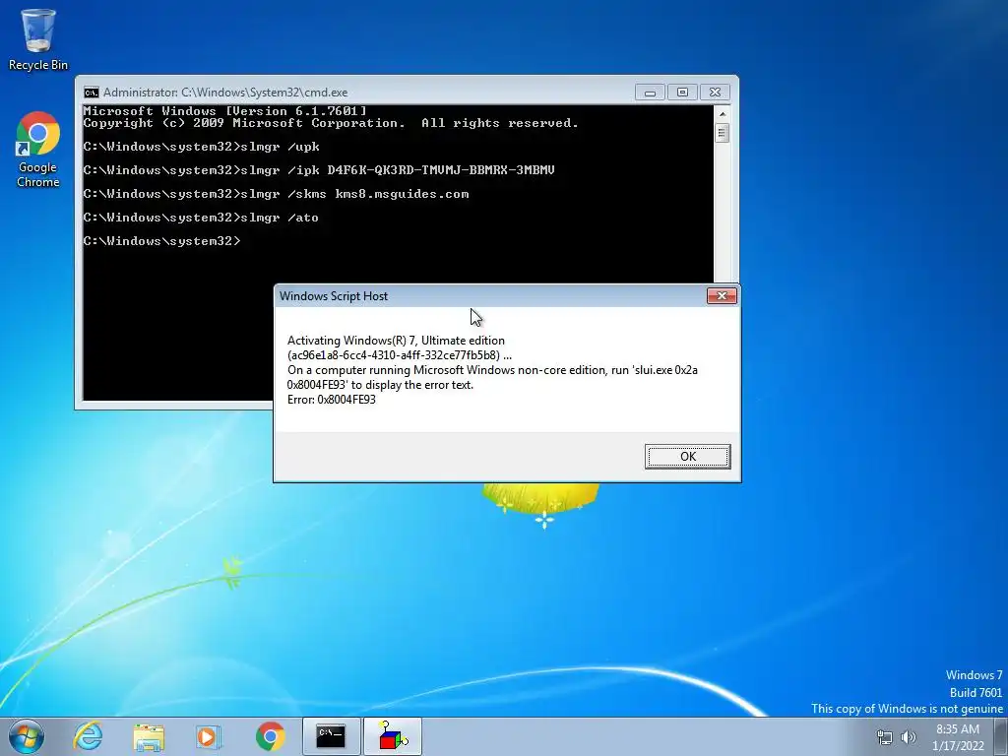Click the cmd.exe title bar system icon
Image resolution: width=1008 pixels, height=756 pixels.
92,92
